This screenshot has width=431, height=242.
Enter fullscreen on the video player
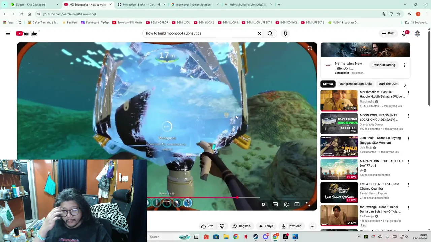pos(308,204)
